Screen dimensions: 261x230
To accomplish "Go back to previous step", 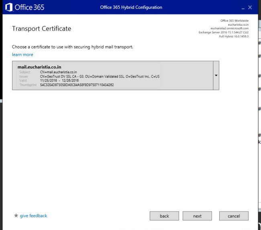I will coord(164,216).
